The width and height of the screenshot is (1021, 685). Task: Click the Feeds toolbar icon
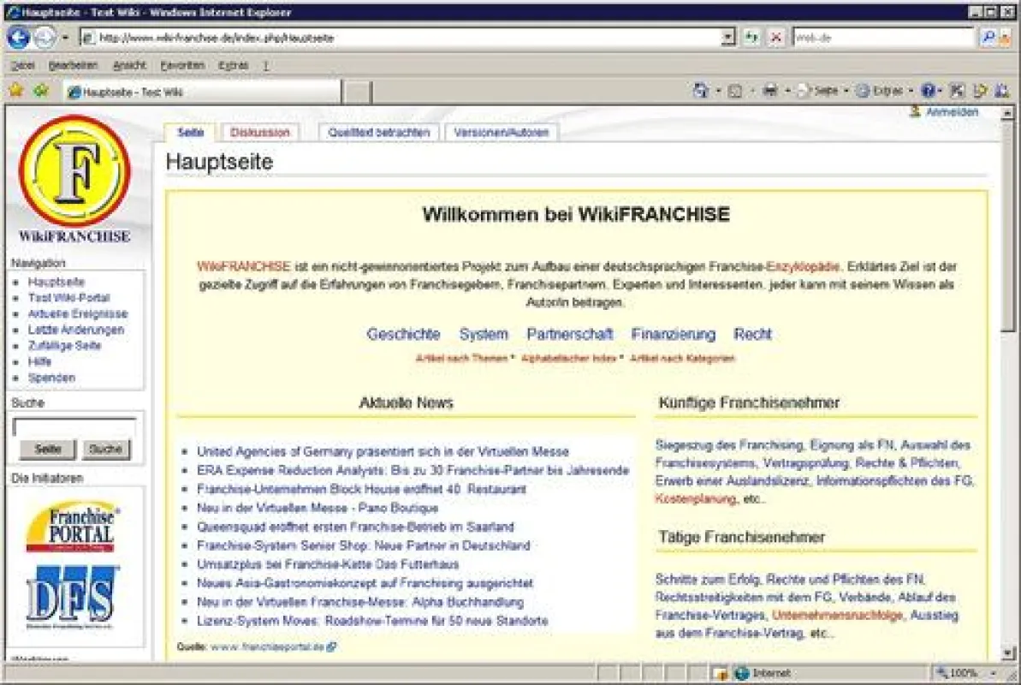735,91
